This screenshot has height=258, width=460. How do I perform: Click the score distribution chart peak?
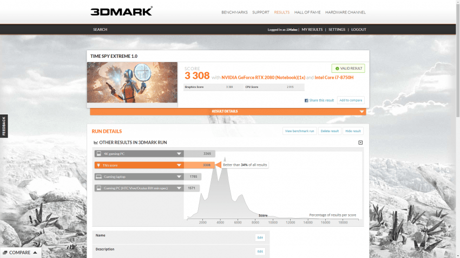coord(225,159)
